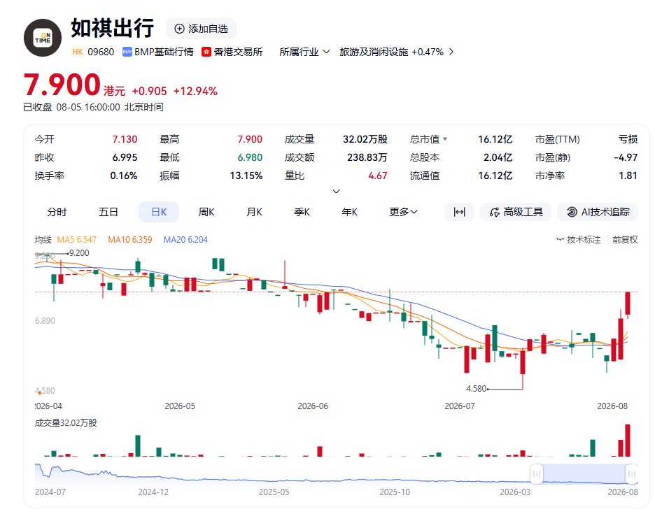Switch to 周K weekly chart tab
The image size is (655, 514).
pos(206,212)
